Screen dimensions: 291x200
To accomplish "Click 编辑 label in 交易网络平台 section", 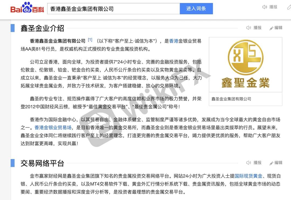I will 278,163.
